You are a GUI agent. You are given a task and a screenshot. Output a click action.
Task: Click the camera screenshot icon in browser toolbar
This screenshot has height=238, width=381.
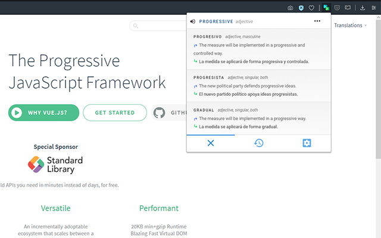[290, 8]
